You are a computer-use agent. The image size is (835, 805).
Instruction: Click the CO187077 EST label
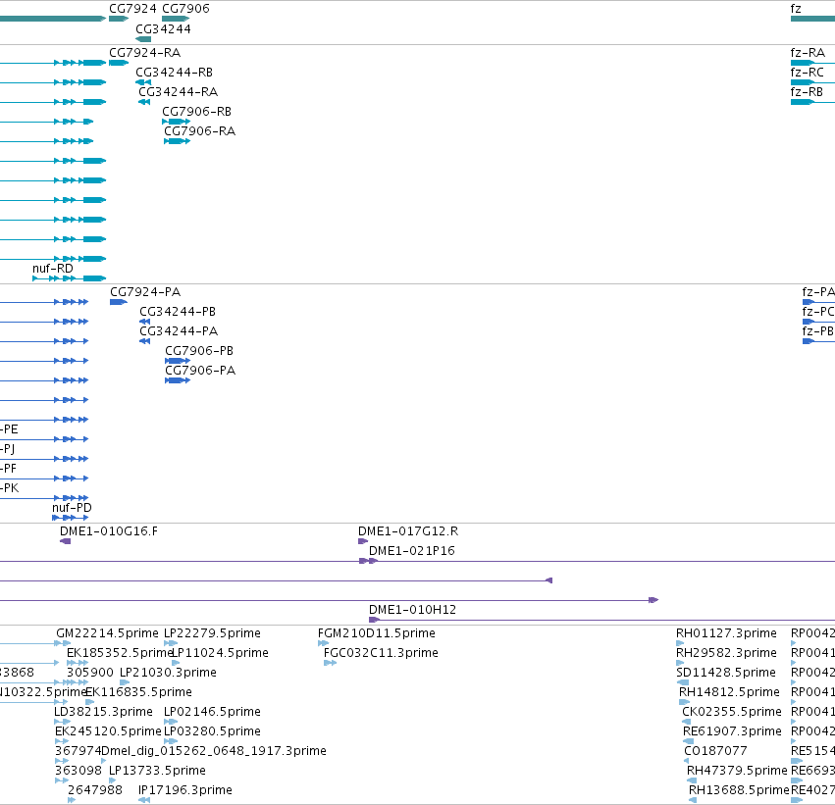(x=715, y=752)
